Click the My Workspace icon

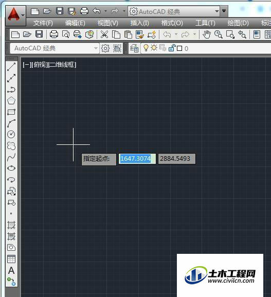(117, 48)
